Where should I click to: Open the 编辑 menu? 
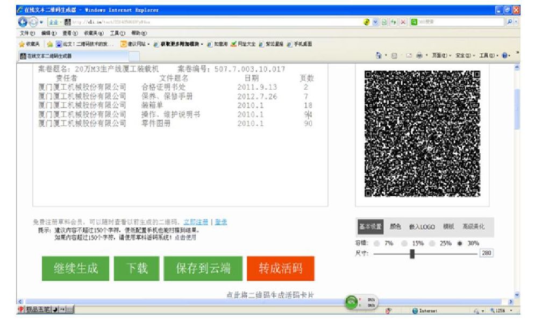tap(49, 33)
